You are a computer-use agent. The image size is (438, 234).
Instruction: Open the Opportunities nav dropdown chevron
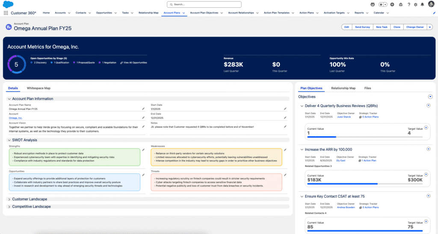pyautogui.click(x=115, y=13)
